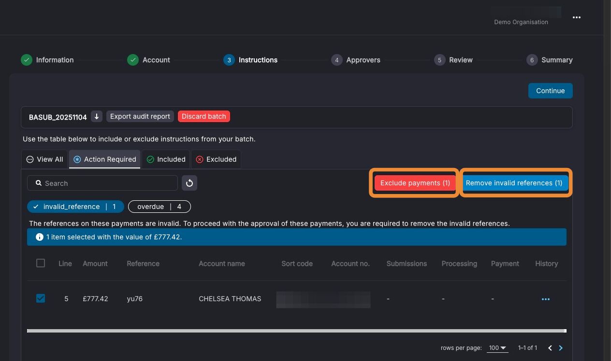Click the Reference column header
This screenshot has width=611, height=361.
143,264
